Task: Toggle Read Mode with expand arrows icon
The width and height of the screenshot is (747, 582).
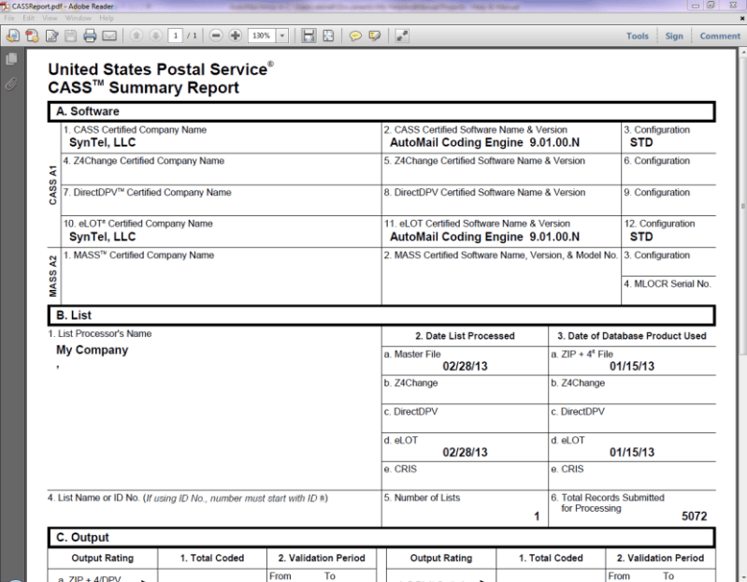Action: 402,36
